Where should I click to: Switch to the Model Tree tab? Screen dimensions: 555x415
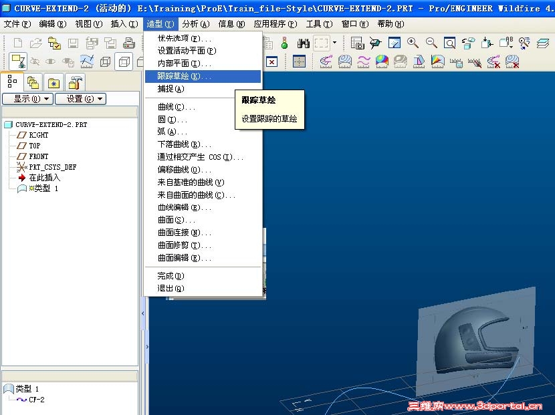coord(13,82)
